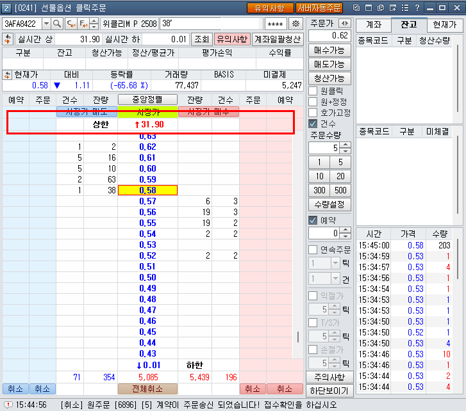Screen dimensions: 466x411
Task: Click the 조회 button
Action: [202, 39]
